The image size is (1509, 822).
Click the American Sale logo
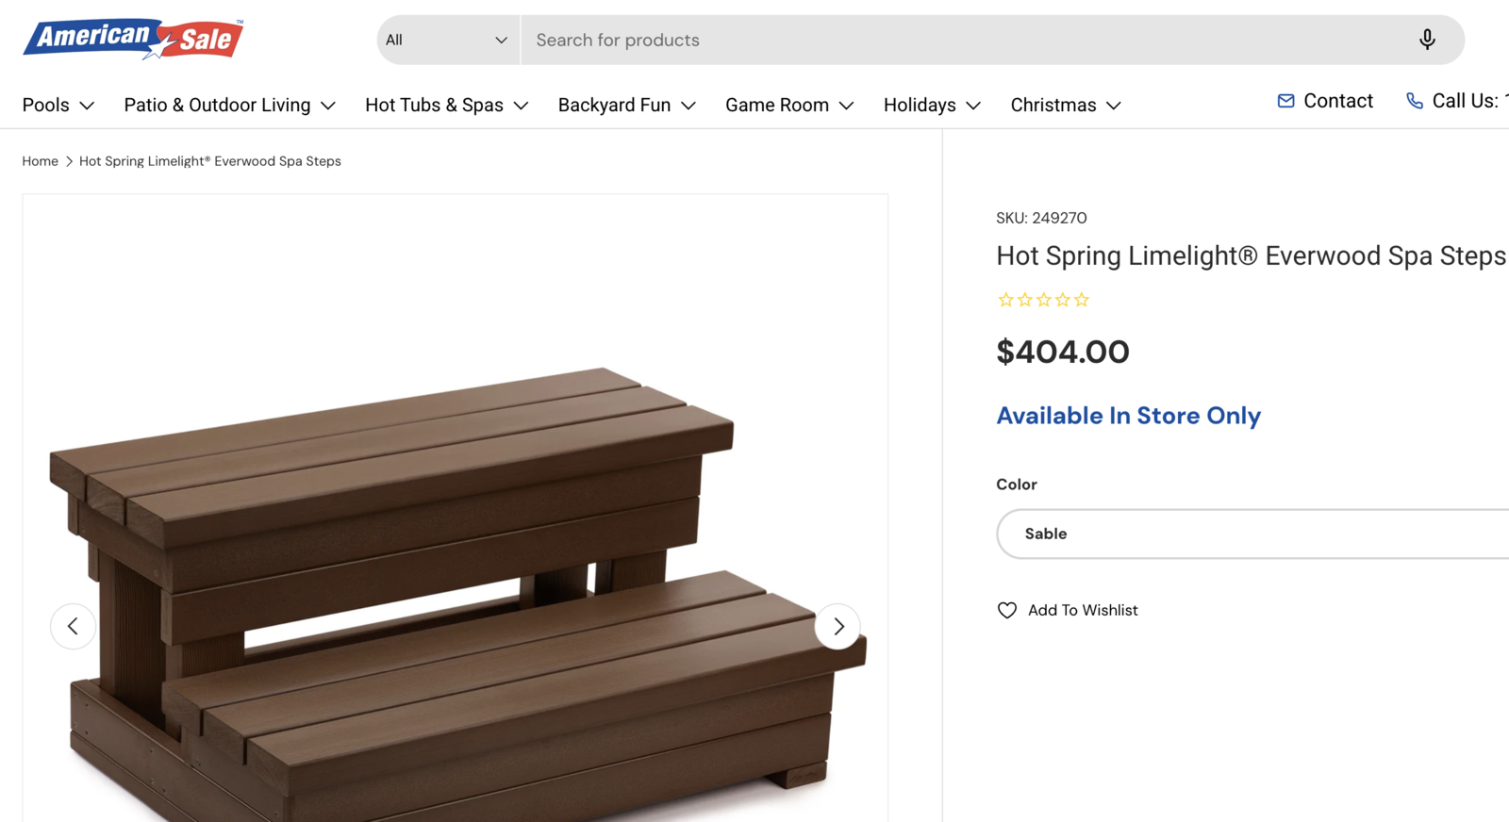tap(133, 39)
